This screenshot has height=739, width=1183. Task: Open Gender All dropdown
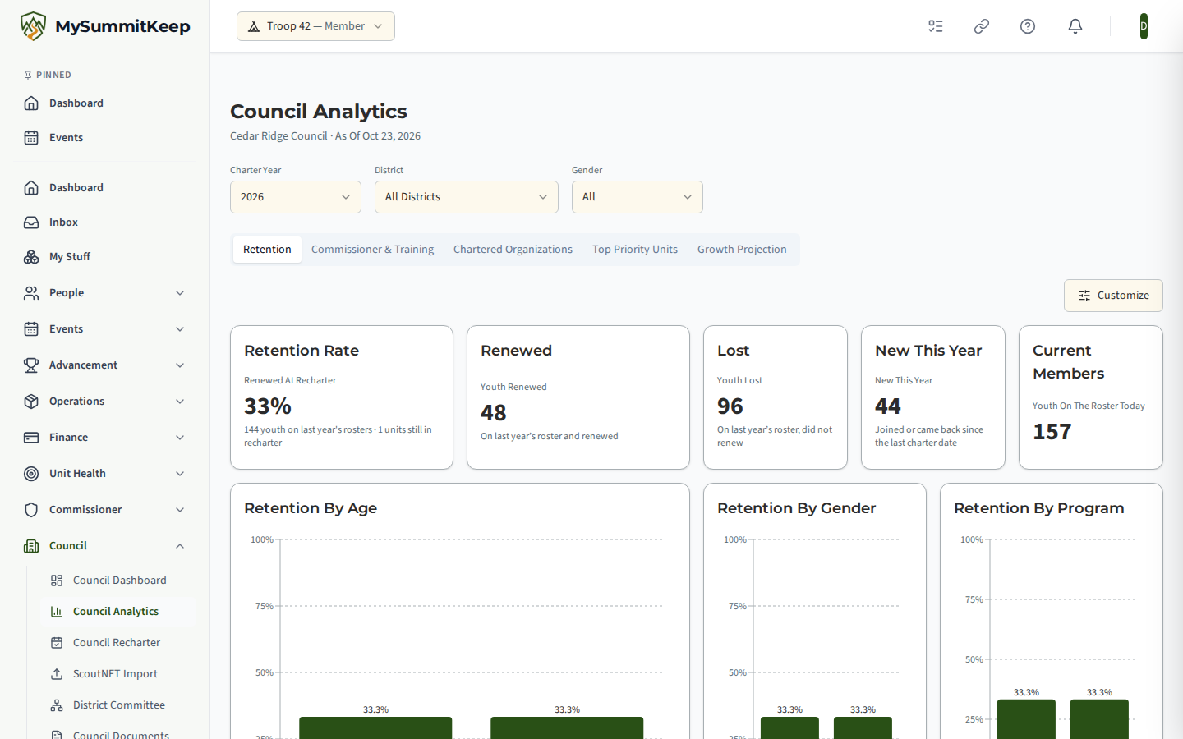[638, 197]
